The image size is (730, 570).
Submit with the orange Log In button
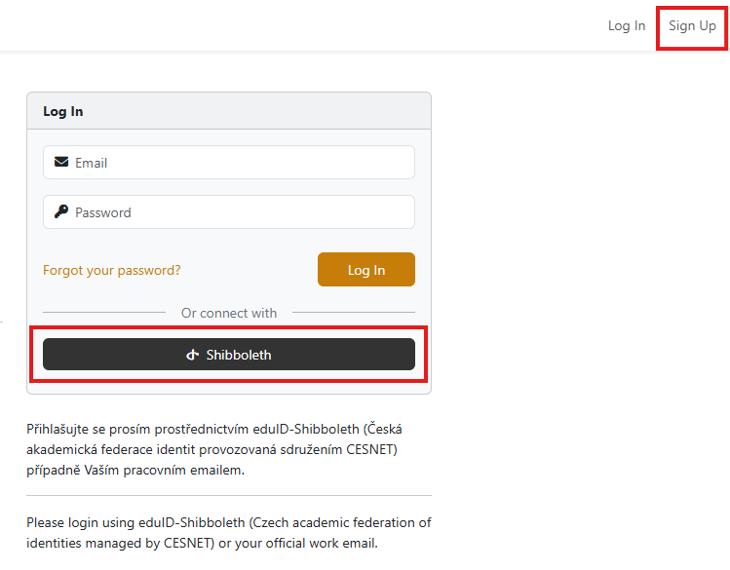pyautogui.click(x=366, y=270)
